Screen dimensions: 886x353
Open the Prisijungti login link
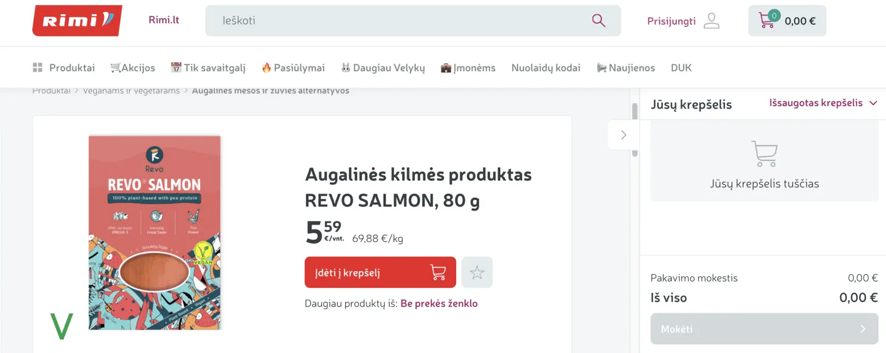coord(671,21)
